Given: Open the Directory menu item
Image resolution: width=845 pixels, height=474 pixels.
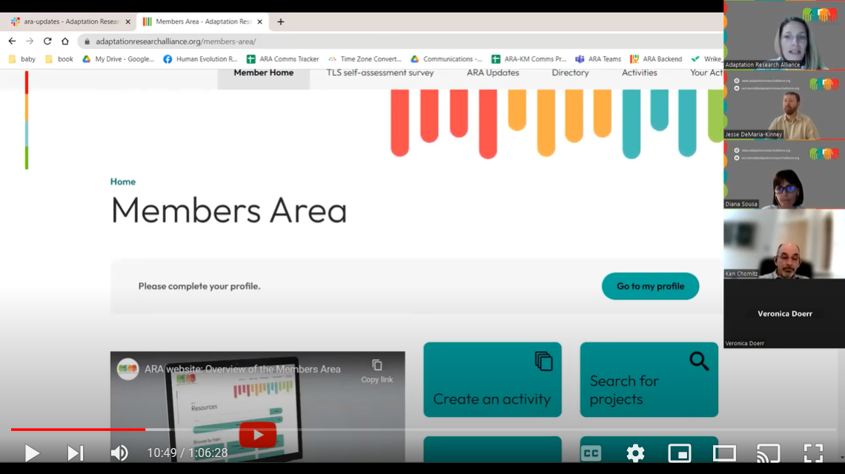Looking at the screenshot, I should [x=570, y=73].
